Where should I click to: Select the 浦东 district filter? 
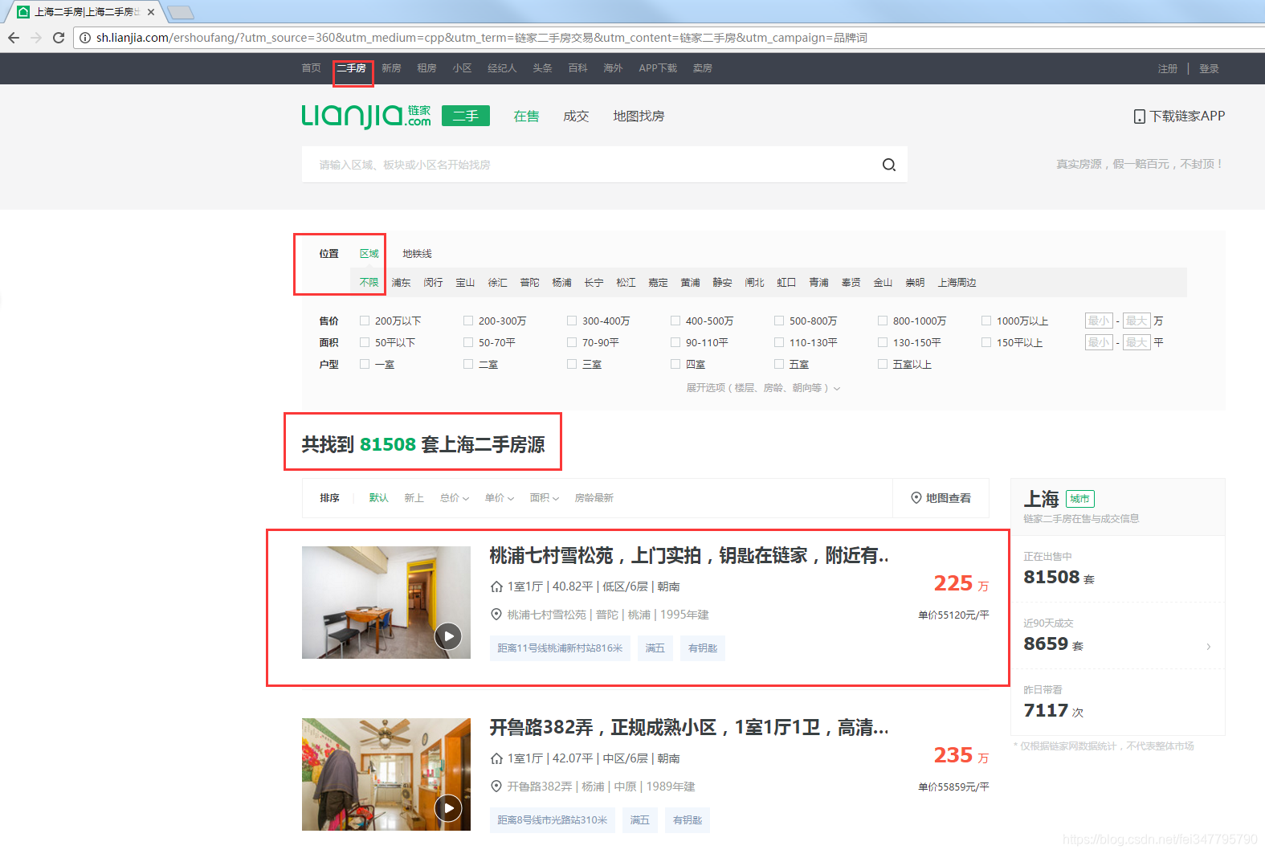pyautogui.click(x=401, y=283)
